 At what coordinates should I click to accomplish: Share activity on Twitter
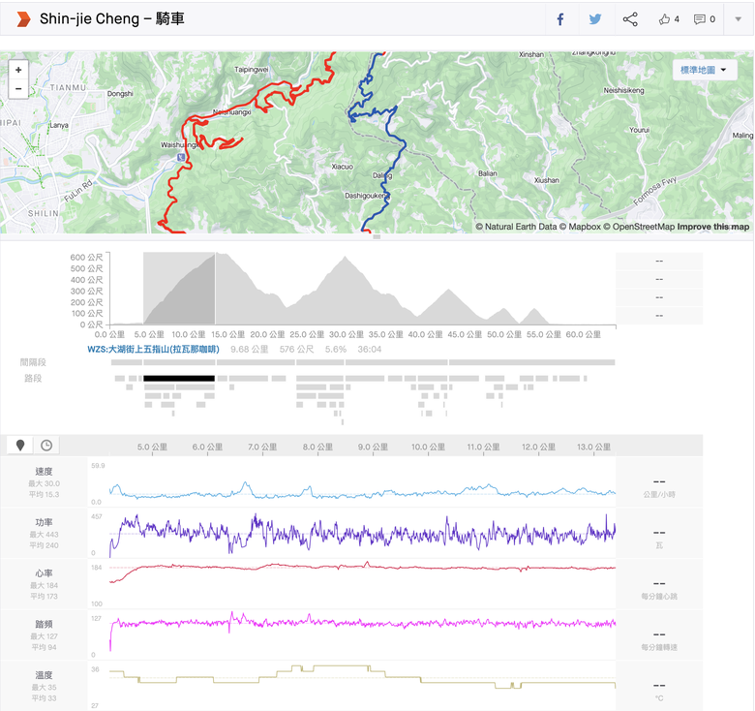595,19
